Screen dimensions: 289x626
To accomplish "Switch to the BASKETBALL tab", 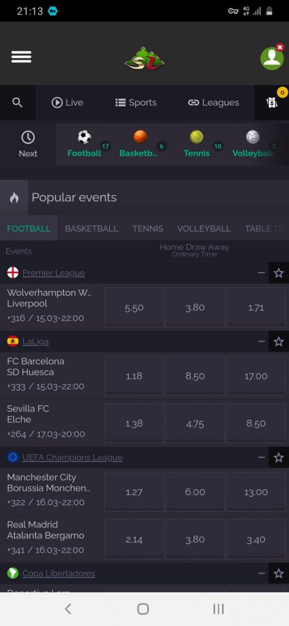I will point(92,229).
